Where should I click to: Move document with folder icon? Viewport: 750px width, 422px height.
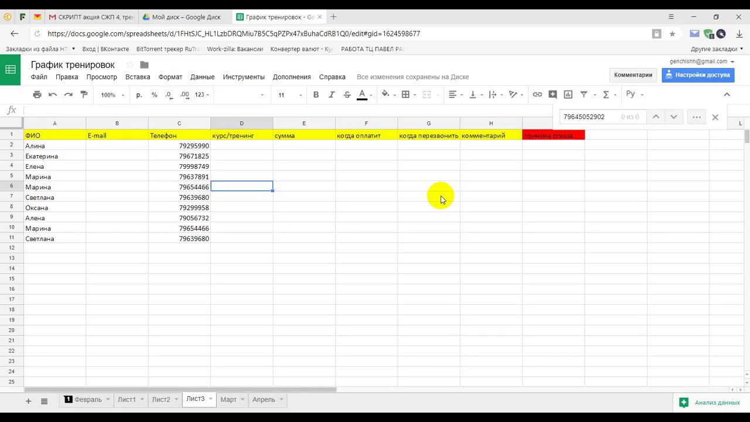145,64
